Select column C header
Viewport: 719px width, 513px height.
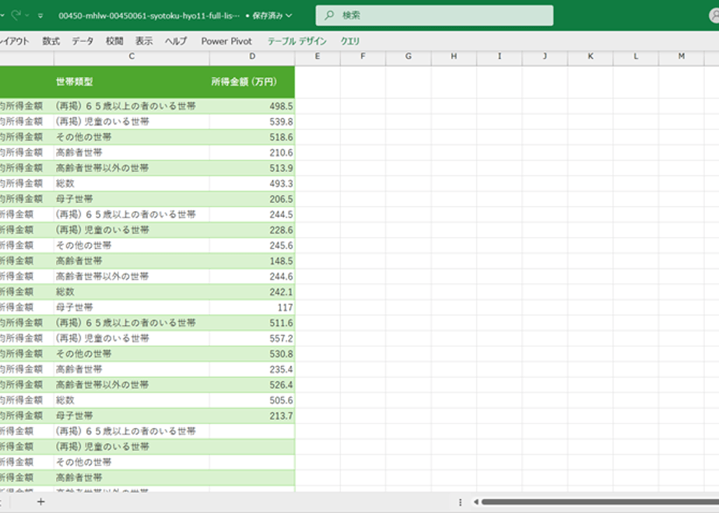pyautogui.click(x=132, y=56)
